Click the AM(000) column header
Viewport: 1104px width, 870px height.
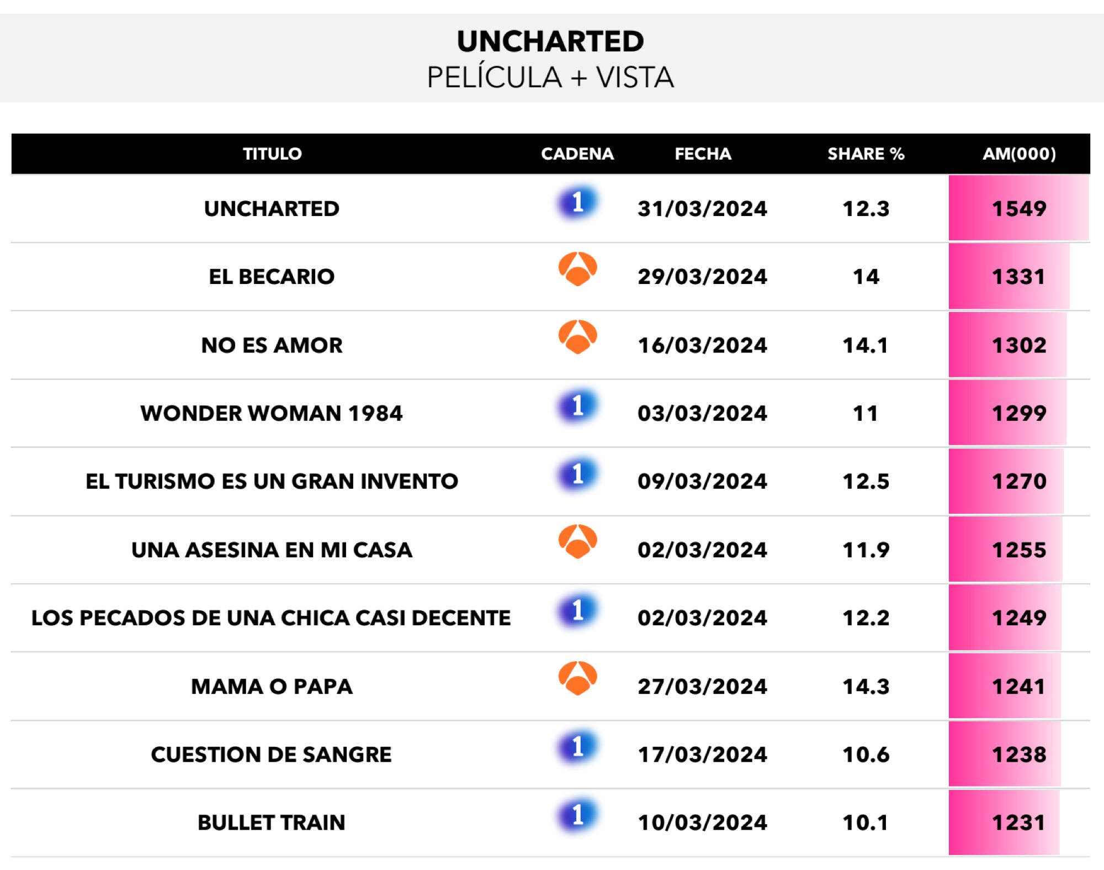(x=1019, y=154)
